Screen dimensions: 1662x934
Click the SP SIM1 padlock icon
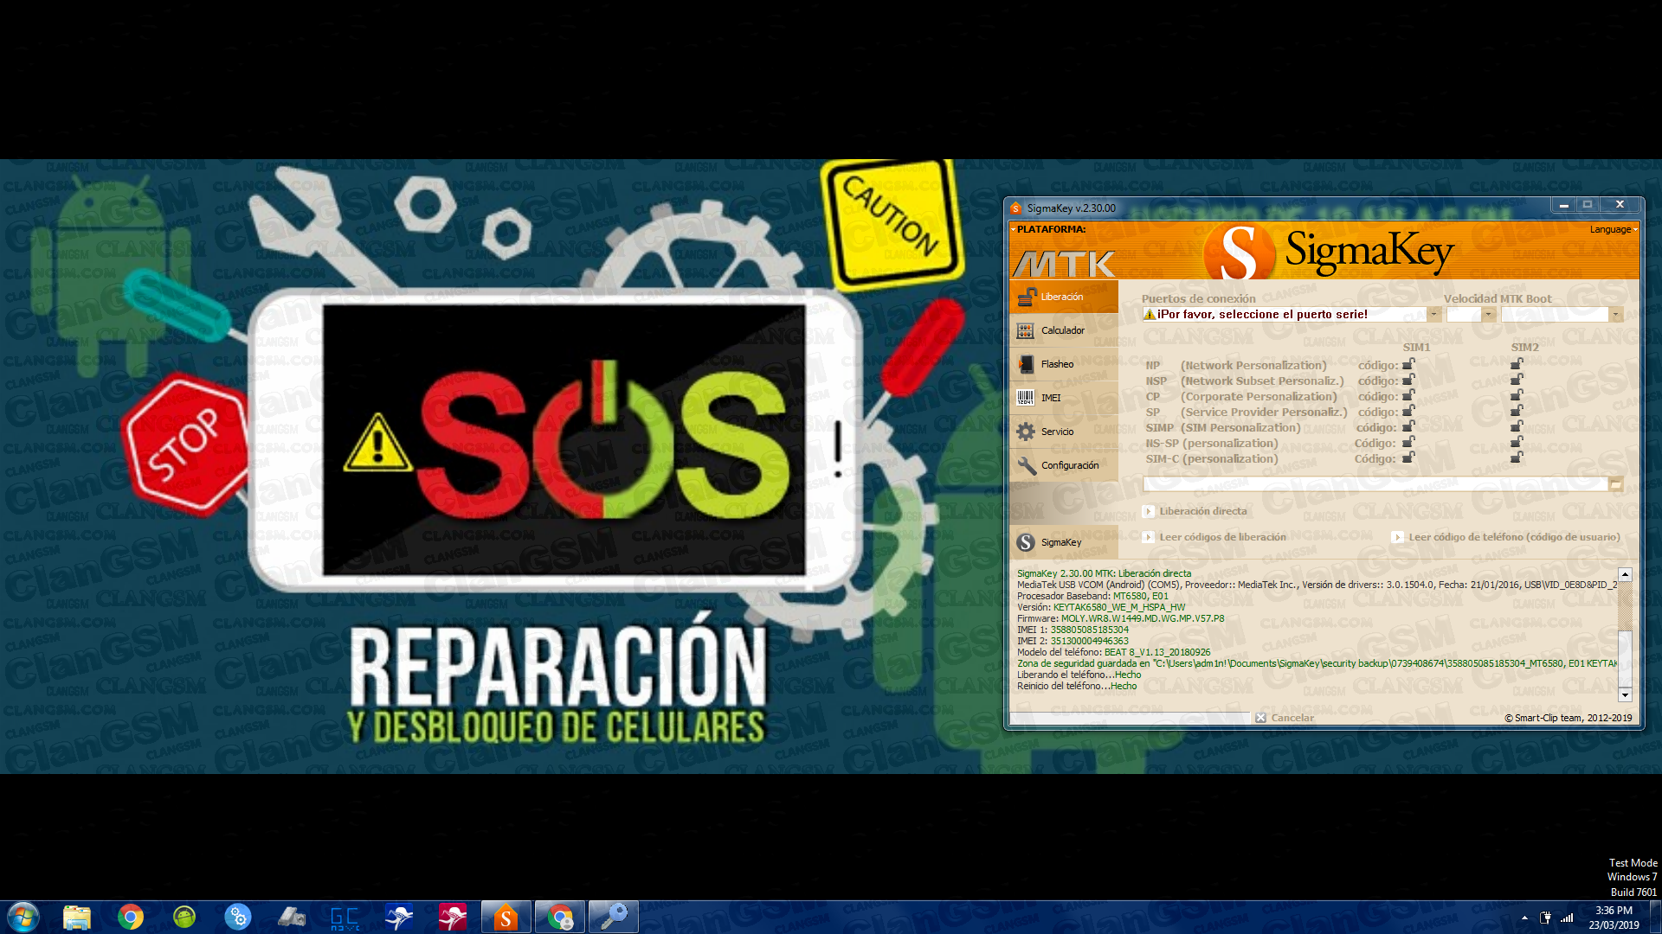click(x=1408, y=411)
